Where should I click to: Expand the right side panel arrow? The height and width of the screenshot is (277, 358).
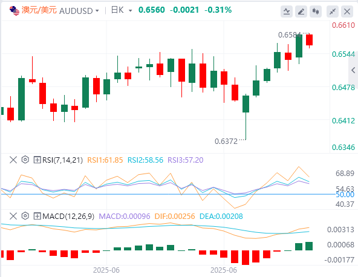353,70
